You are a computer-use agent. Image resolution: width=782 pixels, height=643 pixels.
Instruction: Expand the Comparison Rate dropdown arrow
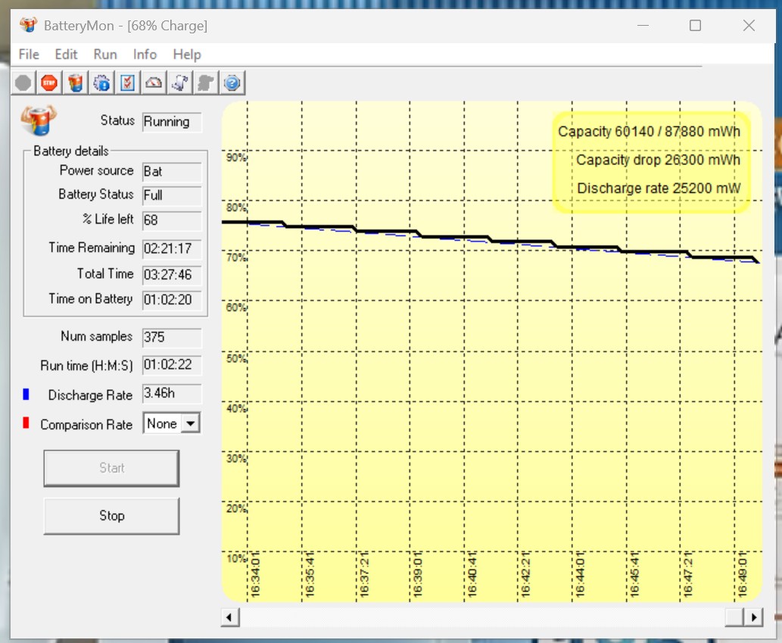[x=190, y=424]
